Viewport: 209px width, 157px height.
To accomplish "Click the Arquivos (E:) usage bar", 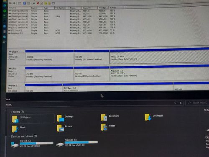I will [81, 142].
